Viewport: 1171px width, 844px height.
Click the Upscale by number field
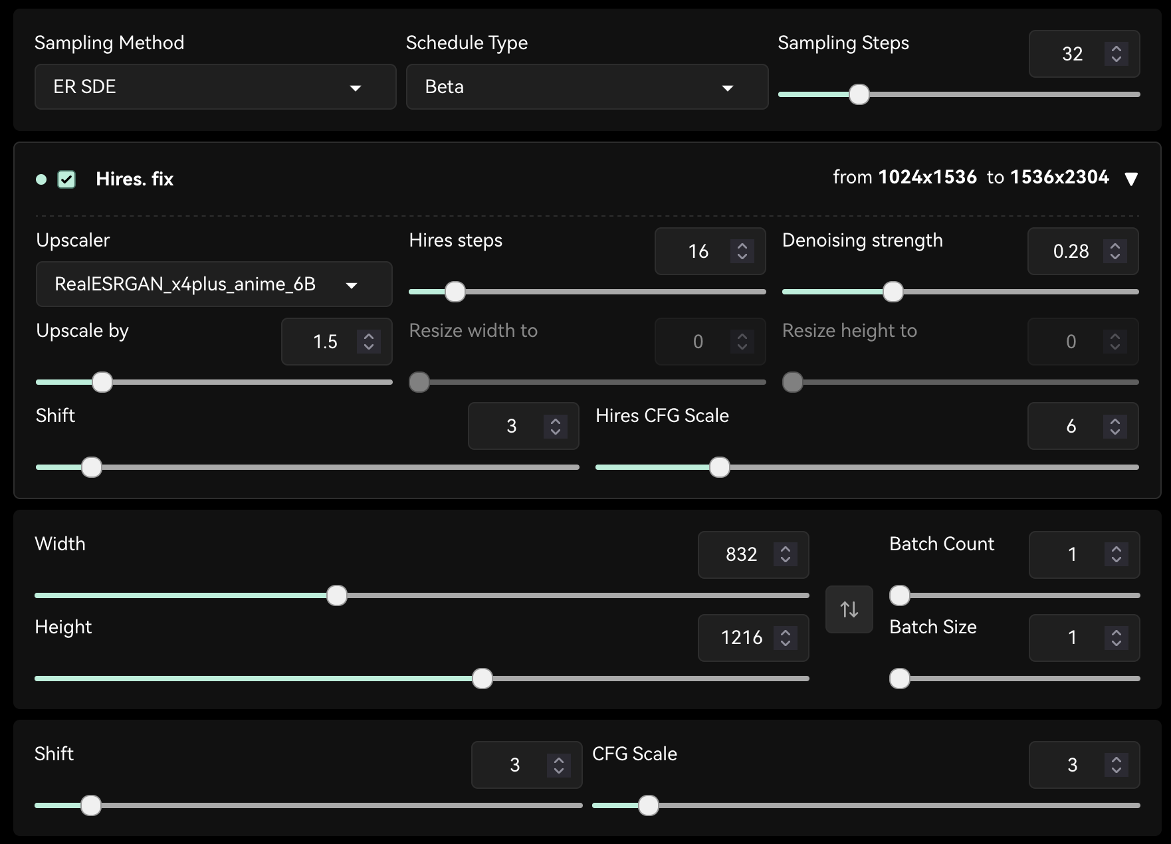pos(337,342)
